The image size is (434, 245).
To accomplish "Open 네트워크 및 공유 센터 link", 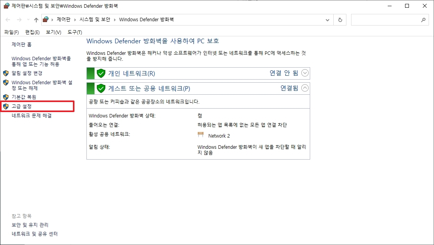I will pyautogui.click(x=35, y=234).
